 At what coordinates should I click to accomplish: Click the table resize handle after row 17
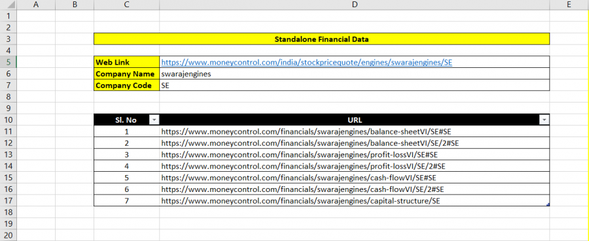pos(548,204)
